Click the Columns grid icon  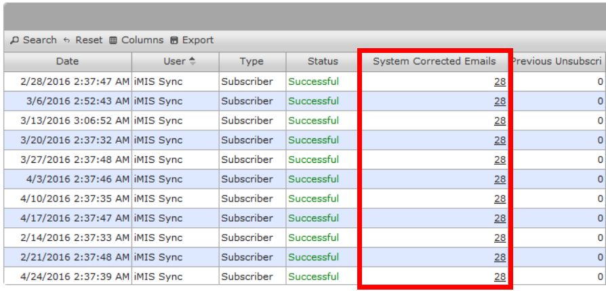pos(113,40)
